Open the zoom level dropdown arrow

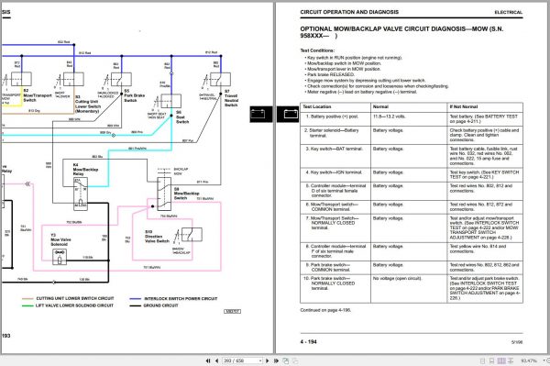[544, 360]
